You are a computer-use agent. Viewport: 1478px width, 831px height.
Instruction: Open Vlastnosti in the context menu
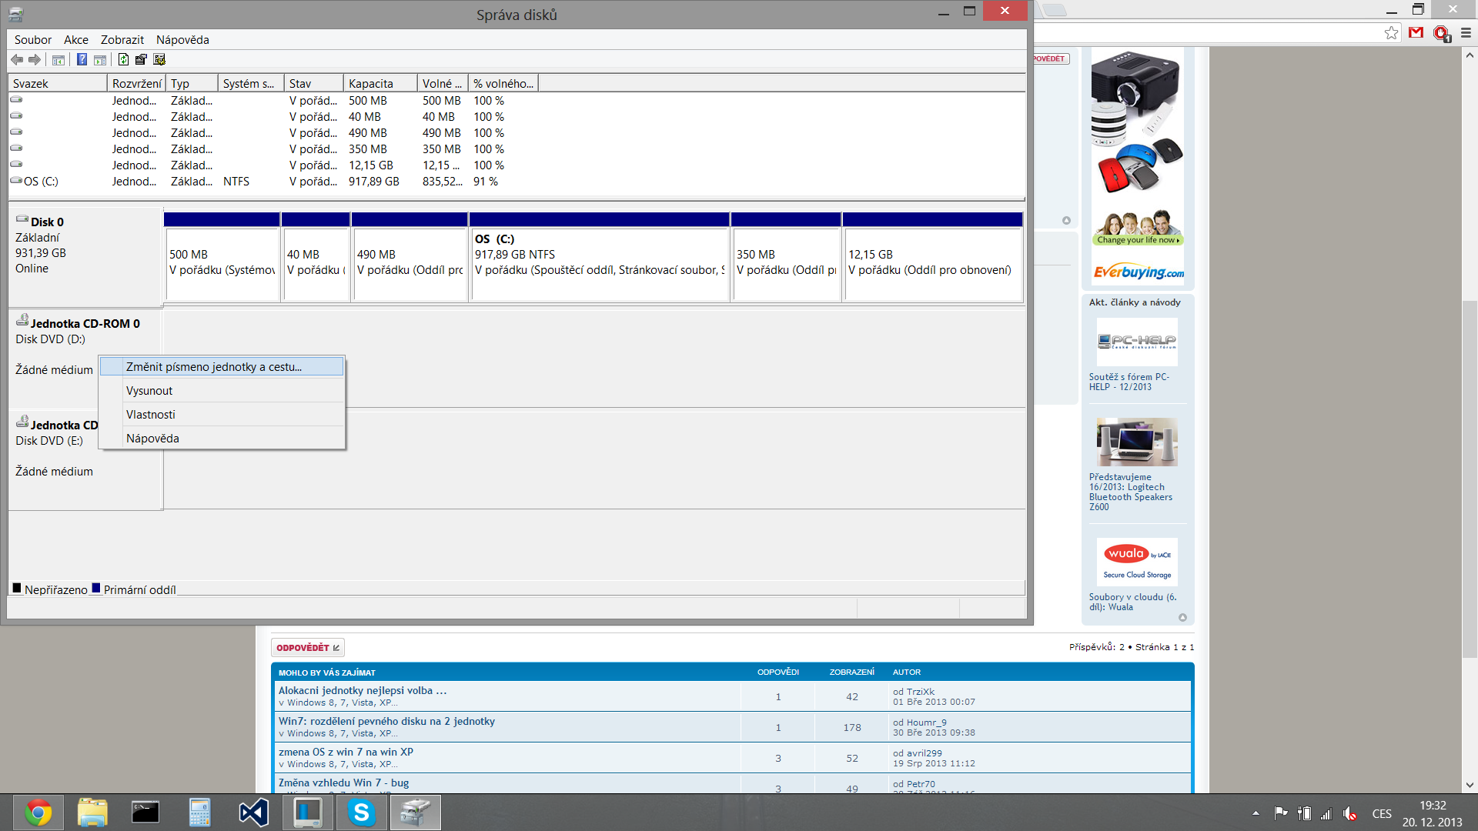coord(151,415)
